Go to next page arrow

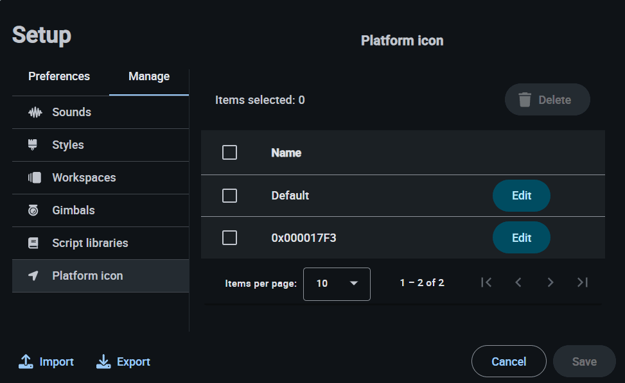click(550, 282)
